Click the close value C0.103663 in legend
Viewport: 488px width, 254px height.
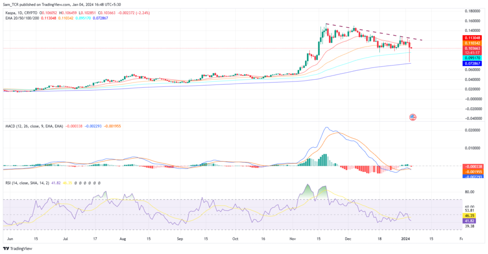point(106,13)
